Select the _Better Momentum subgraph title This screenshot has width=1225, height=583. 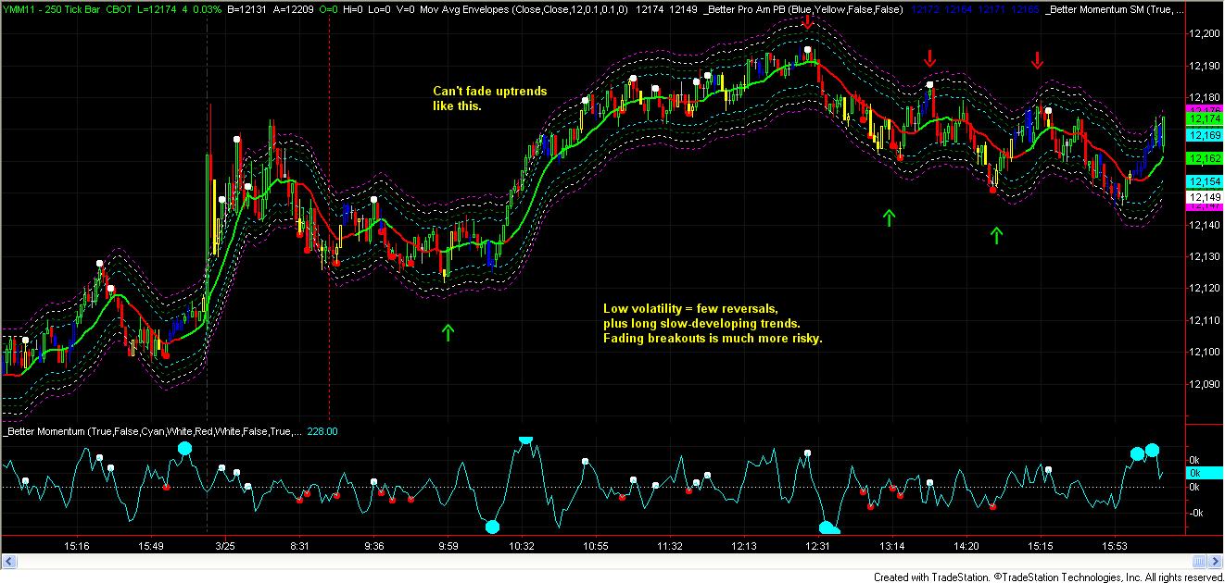(153, 431)
